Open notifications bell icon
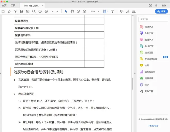Viewport: 170px width, 132px height. tap(157, 5)
